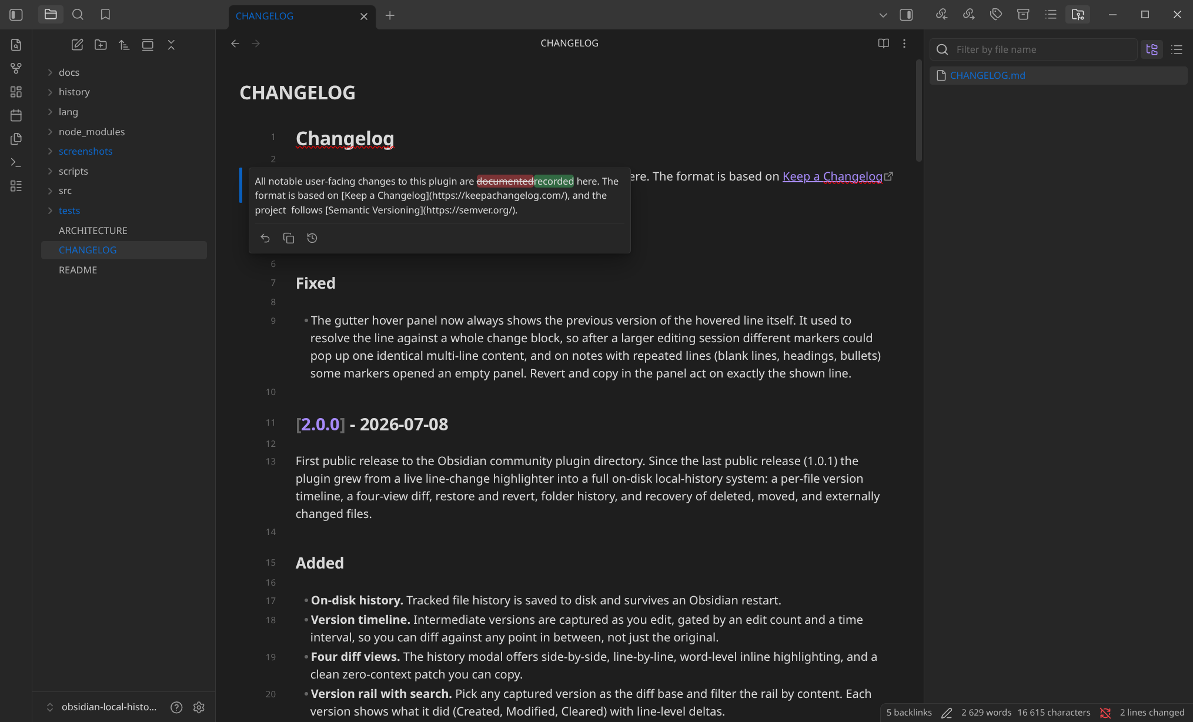The image size is (1193, 722).
Task: Open templates ribbon icon
Action: (16, 139)
